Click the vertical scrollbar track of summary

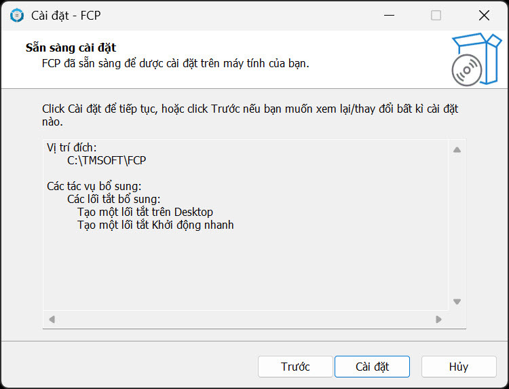pos(457,225)
